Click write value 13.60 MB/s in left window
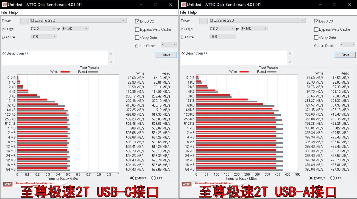The width and height of the screenshot is (357, 199). tap(136, 78)
